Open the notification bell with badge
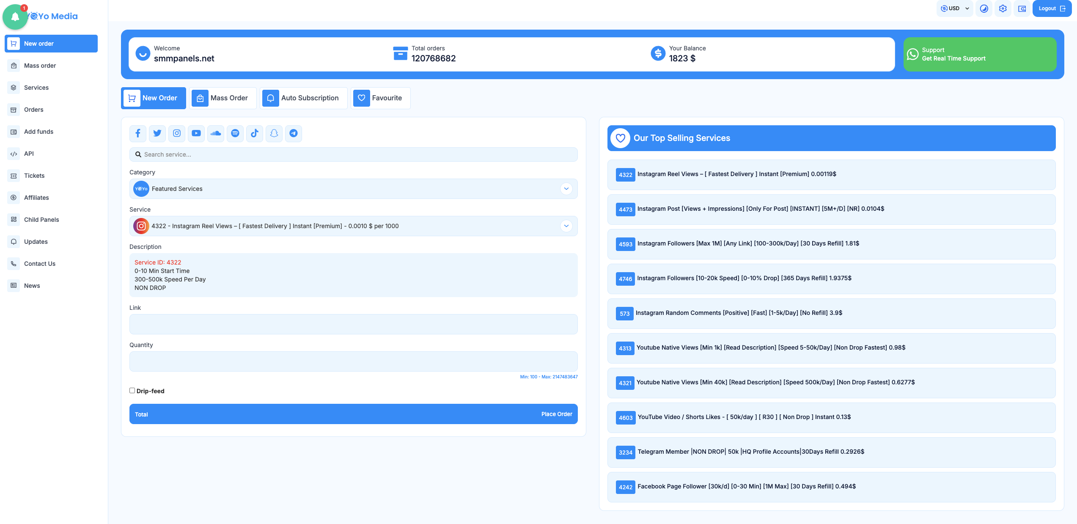Viewport: 1077px width, 524px height. click(x=15, y=17)
